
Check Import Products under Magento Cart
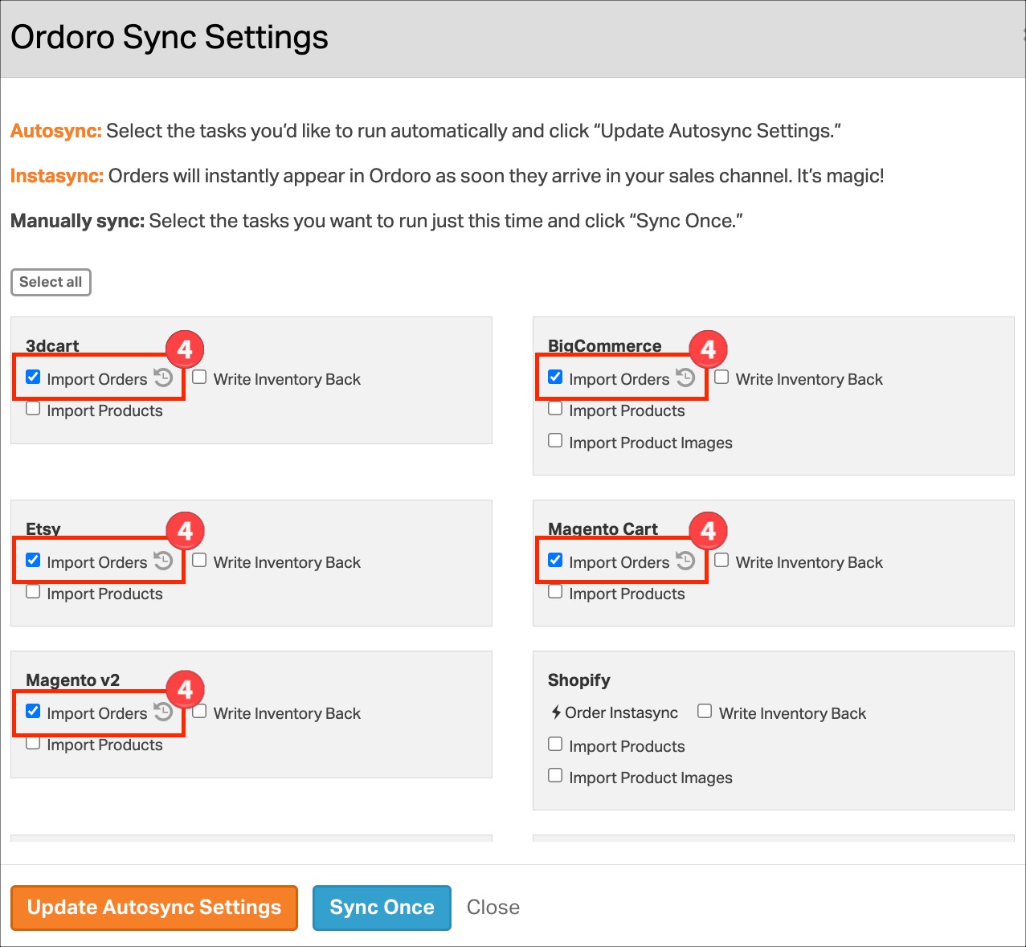[x=555, y=591]
